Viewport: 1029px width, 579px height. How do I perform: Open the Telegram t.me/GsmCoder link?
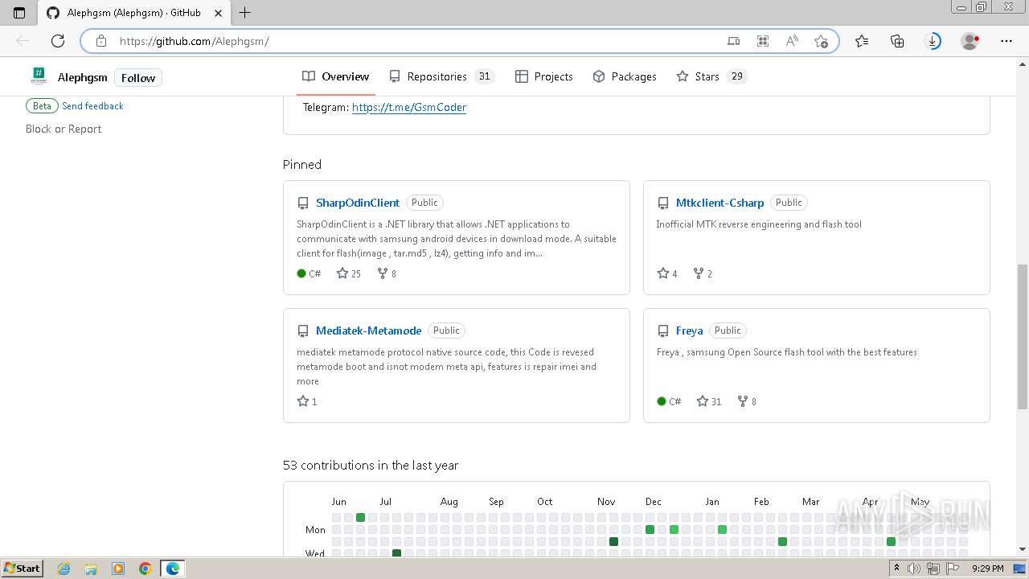409,107
